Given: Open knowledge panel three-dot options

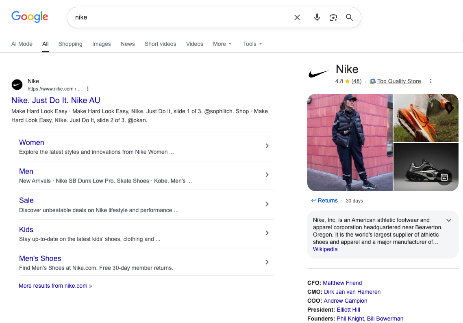Looking at the screenshot, I should click(x=431, y=81).
